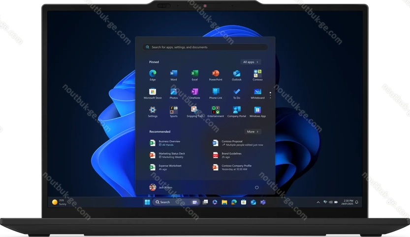Click the More button under Recommended
Viewport: 410px width, 237px height.
252,132
